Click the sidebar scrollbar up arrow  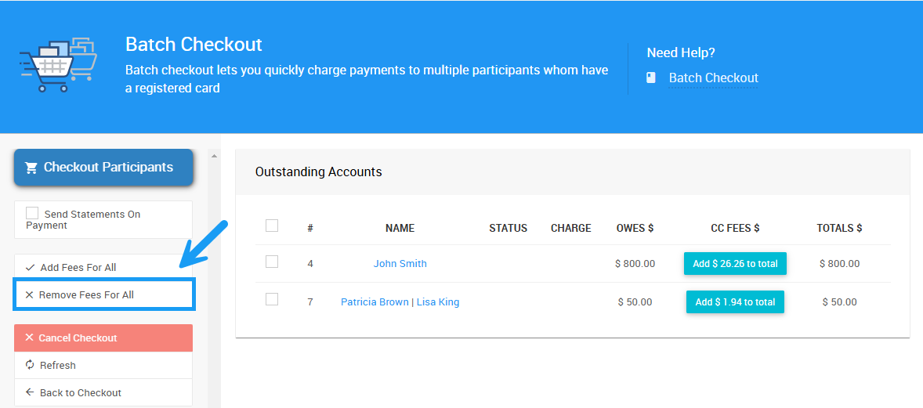(x=215, y=155)
